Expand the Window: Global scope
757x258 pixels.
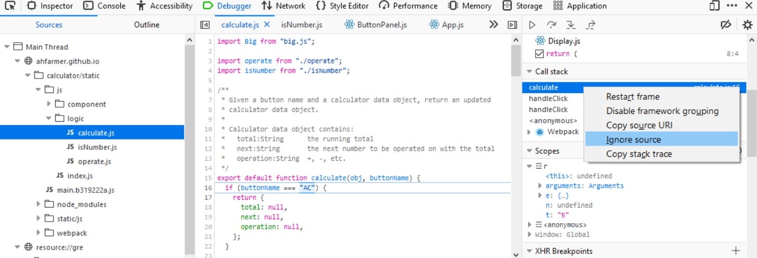tap(530, 235)
